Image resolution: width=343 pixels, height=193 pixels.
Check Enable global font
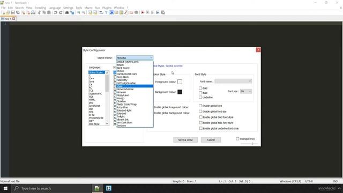(200, 106)
